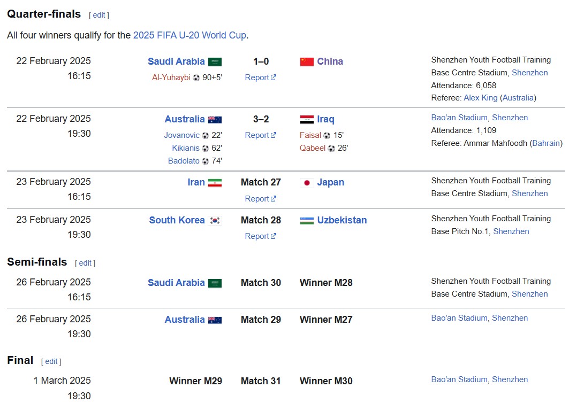The width and height of the screenshot is (569, 411).
Task: Click the Iraq flag icon
Action: click(307, 119)
